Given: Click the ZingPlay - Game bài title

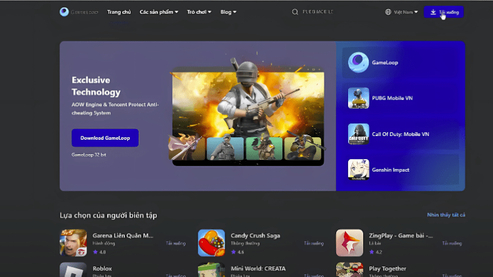Looking at the screenshot, I should (x=401, y=236).
